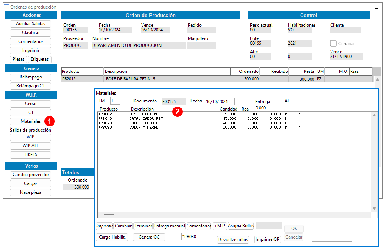385x250 pixels.
Task: Open the TIKETS button
Action: point(31,155)
